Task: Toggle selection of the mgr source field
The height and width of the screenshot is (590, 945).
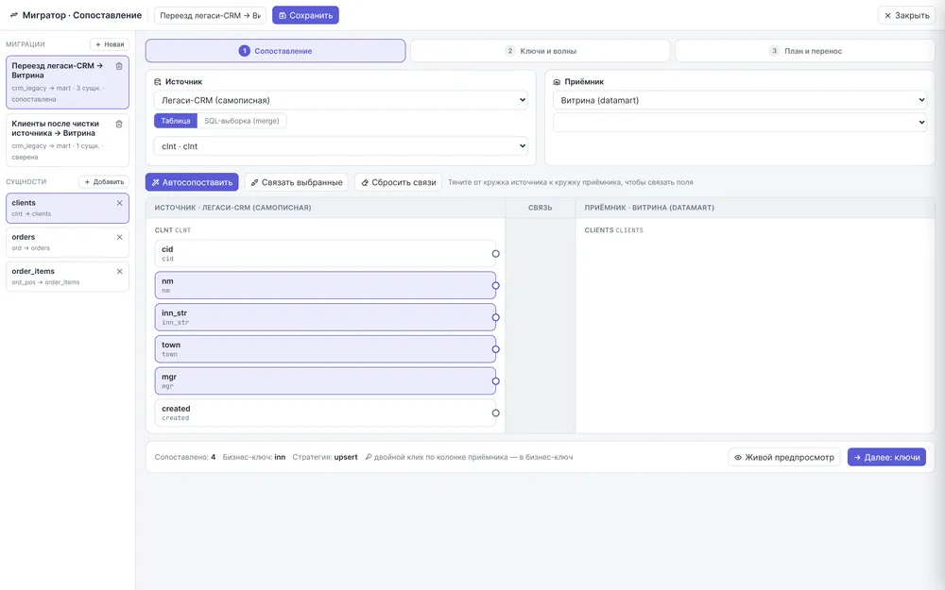Action: (325, 381)
